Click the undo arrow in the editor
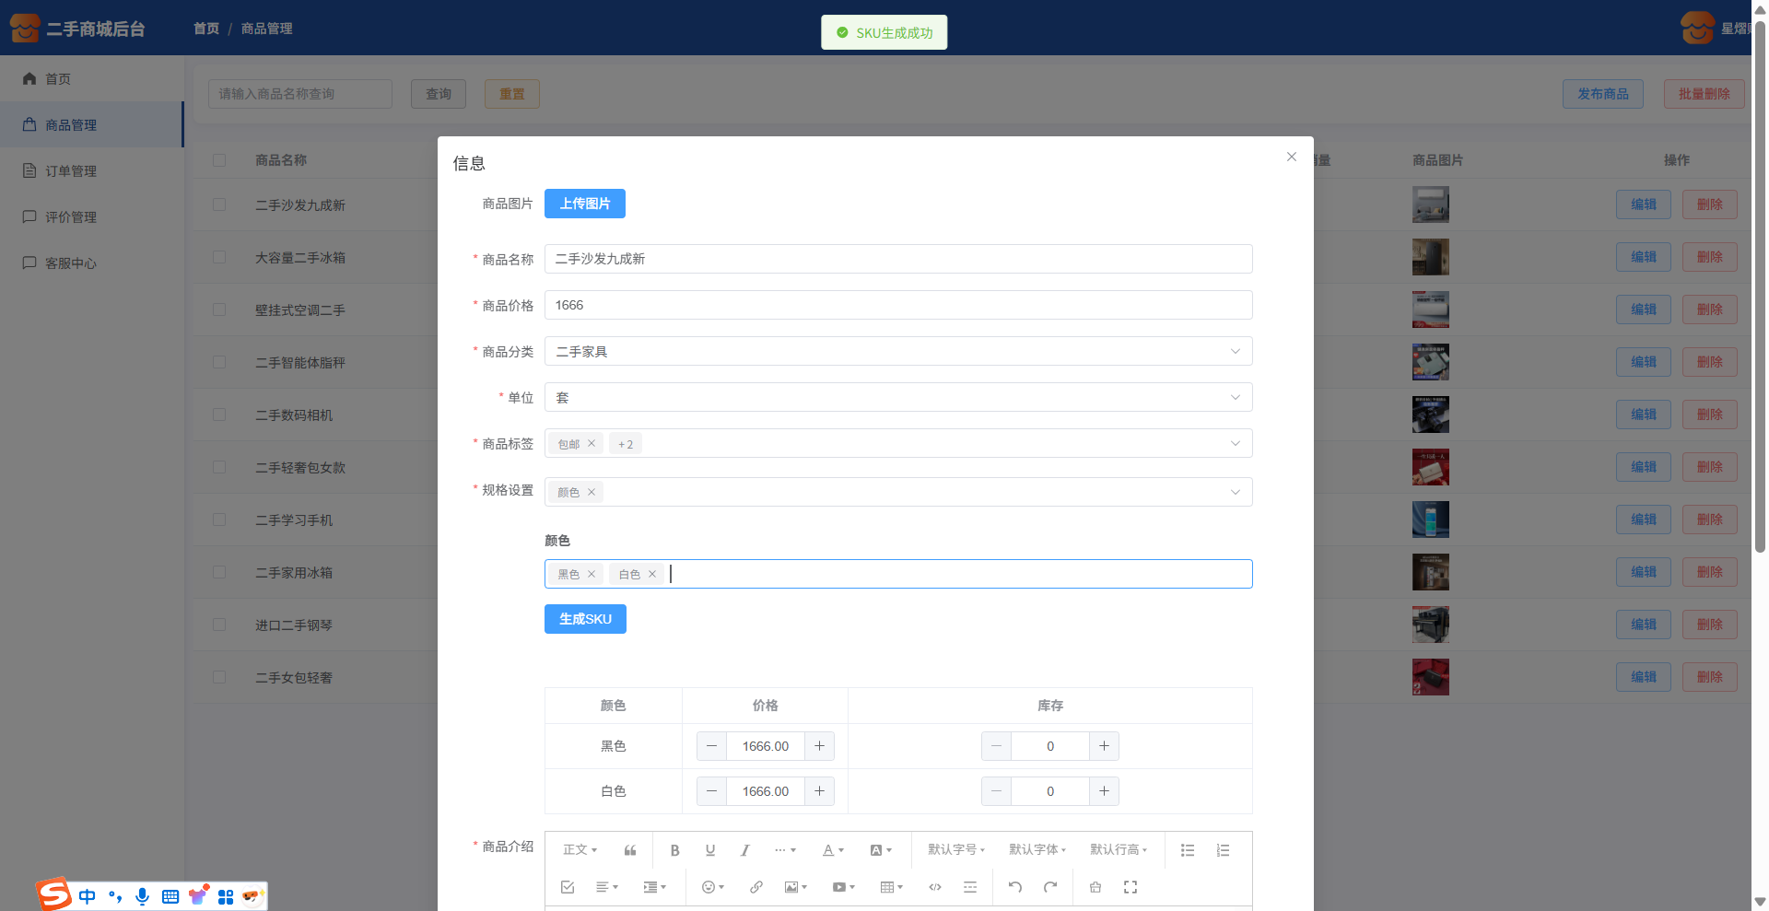 click(1014, 887)
